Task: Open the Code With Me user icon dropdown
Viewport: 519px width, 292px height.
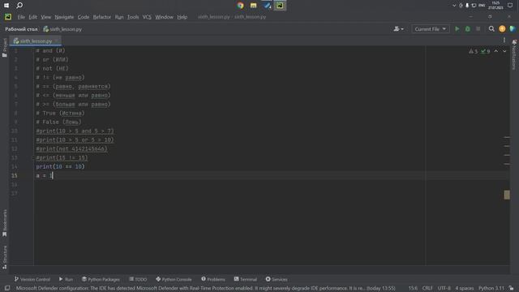Action: (x=398, y=29)
